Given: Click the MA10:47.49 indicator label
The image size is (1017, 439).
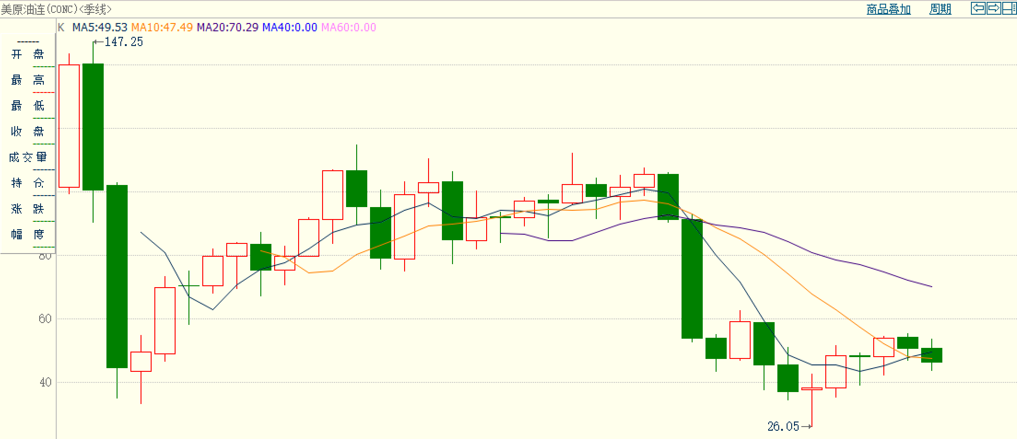Looking at the screenshot, I should coord(162,27).
